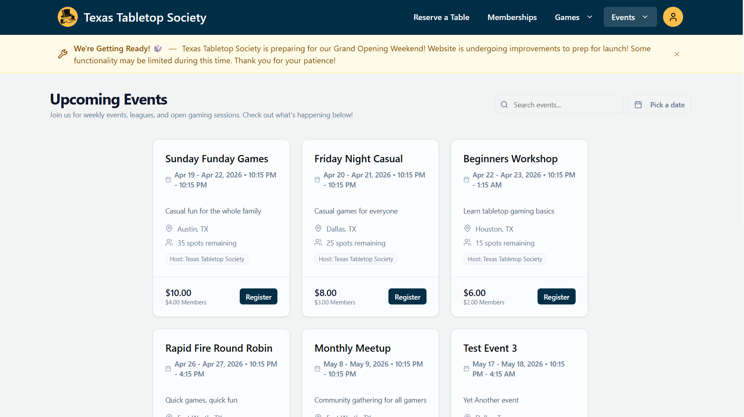Click calendar icon on Sunday Funday Games card
The image size is (744, 417).
[x=168, y=180]
